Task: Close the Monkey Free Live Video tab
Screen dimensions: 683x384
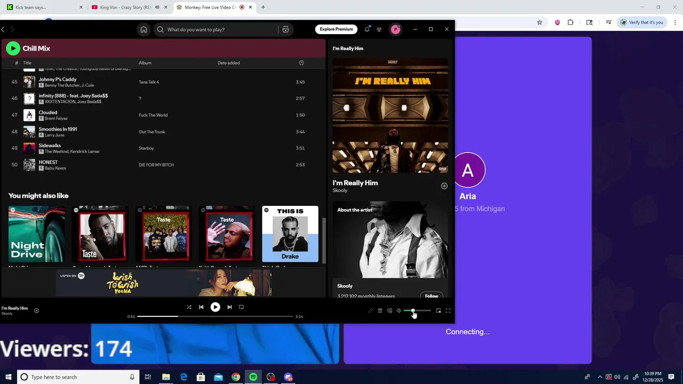Action: pyautogui.click(x=250, y=7)
